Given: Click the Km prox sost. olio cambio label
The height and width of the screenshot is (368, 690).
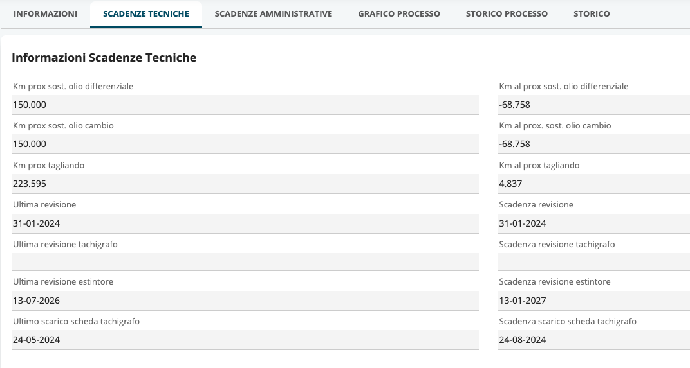Looking at the screenshot, I should click(63, 126).
